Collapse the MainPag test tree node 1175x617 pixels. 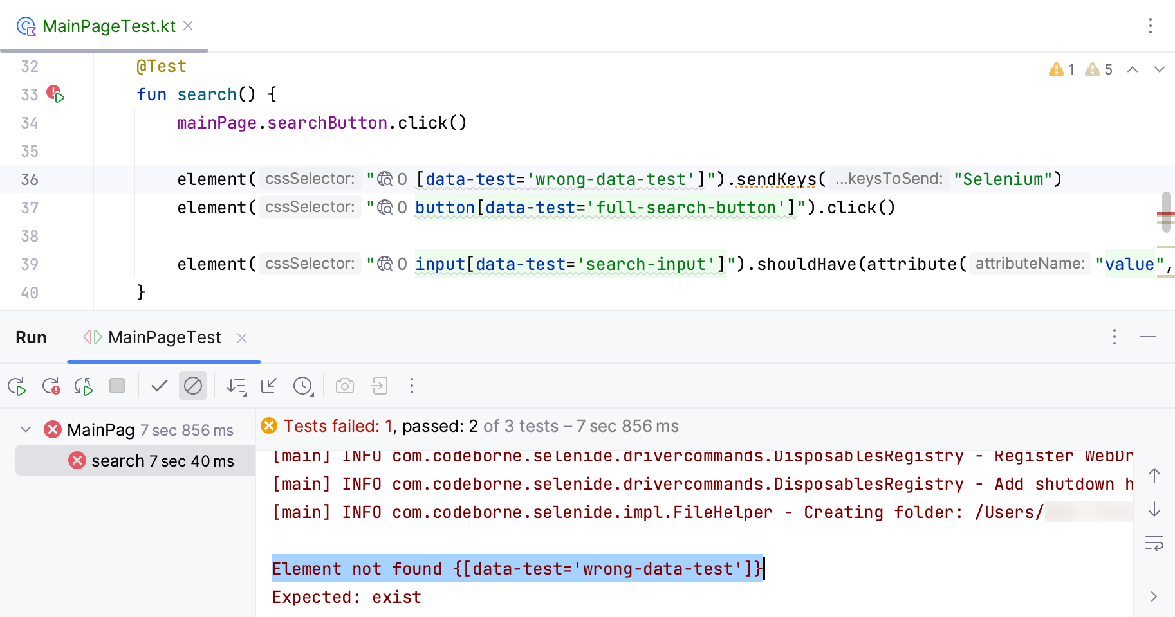click(26, 429)
